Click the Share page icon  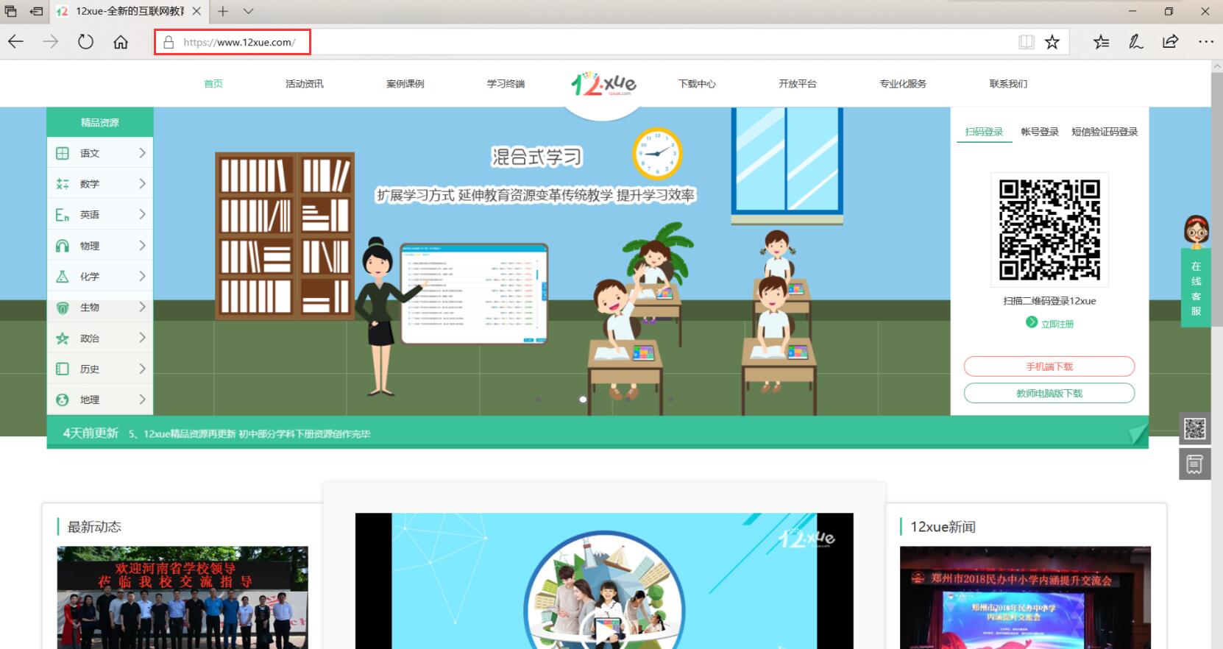1170,42
